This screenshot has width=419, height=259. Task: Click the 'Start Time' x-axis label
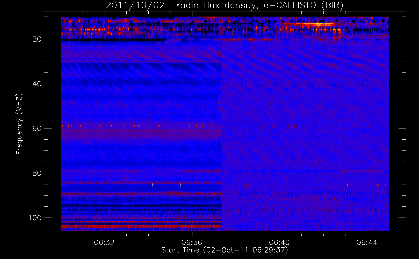(x=225, y=250)
